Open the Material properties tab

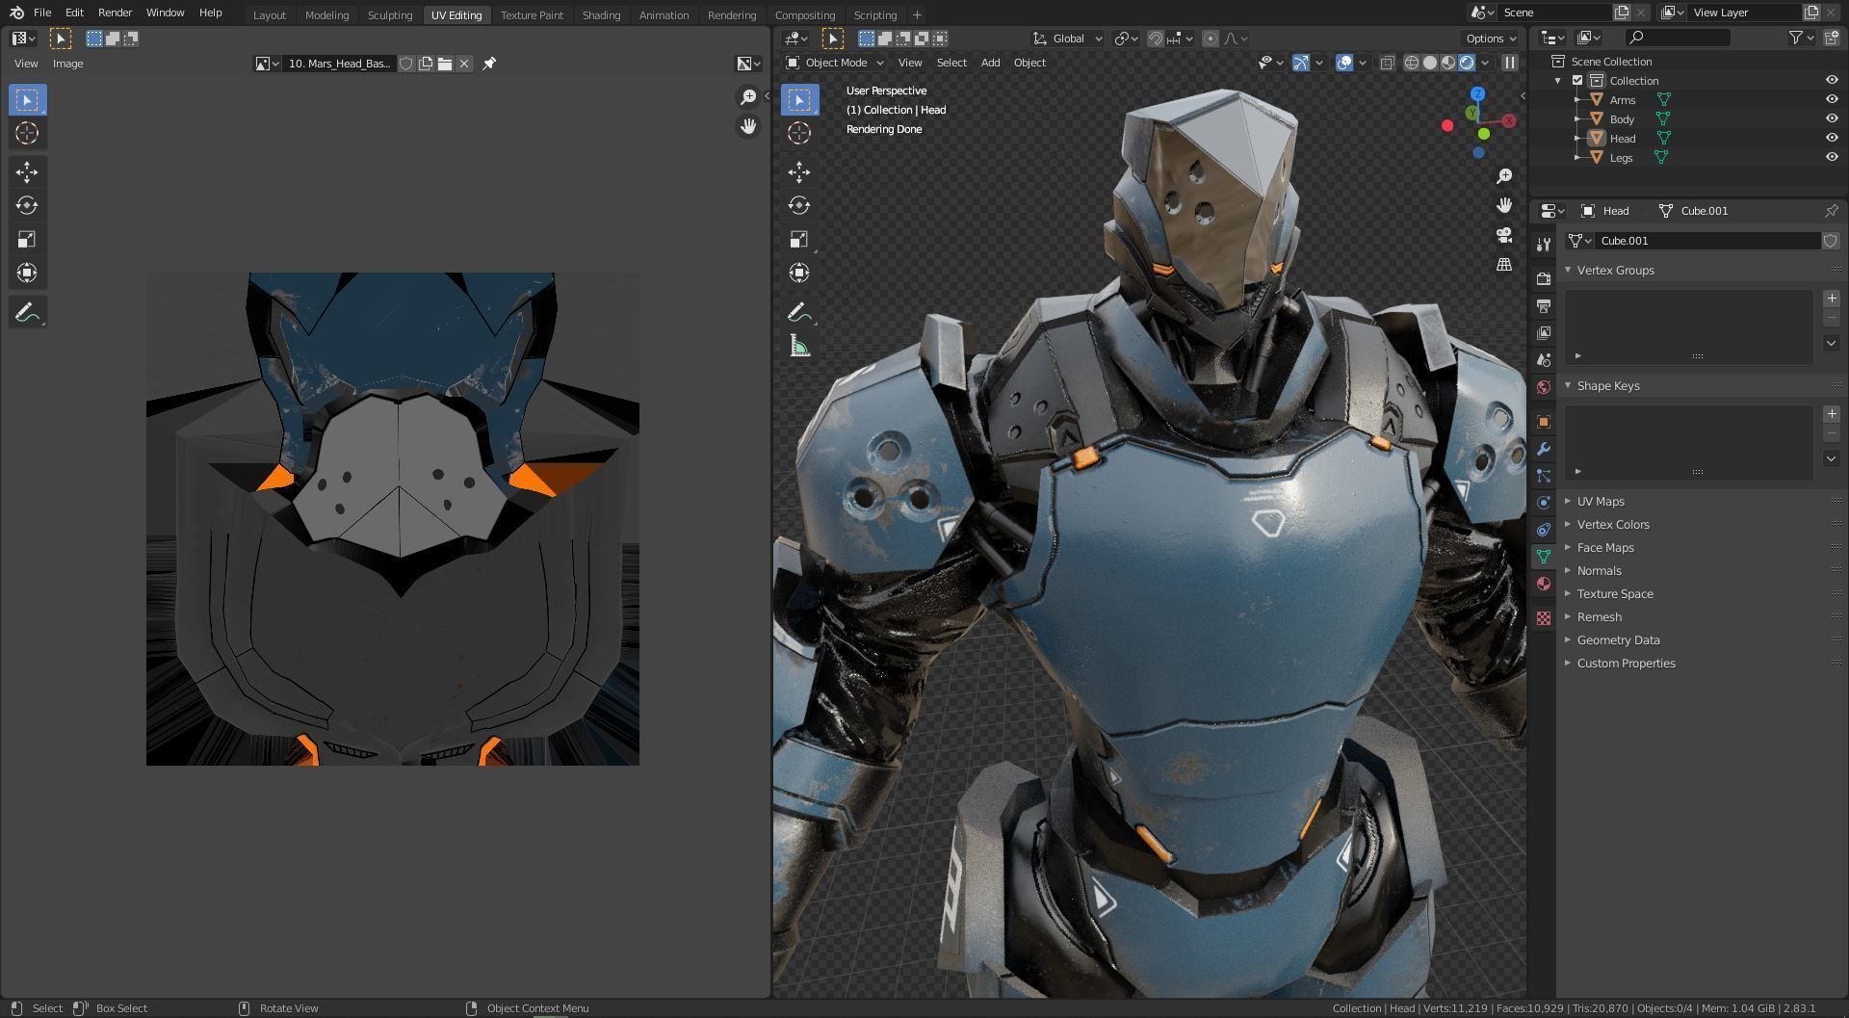click(x=1544, y=584)
